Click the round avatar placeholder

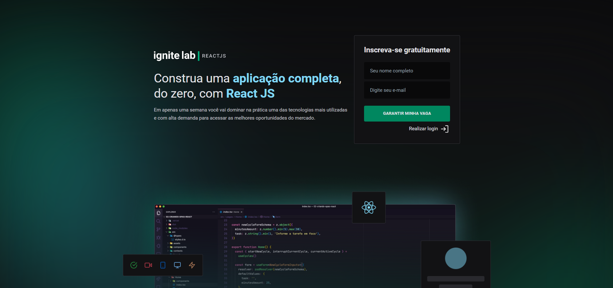(456, 258)
